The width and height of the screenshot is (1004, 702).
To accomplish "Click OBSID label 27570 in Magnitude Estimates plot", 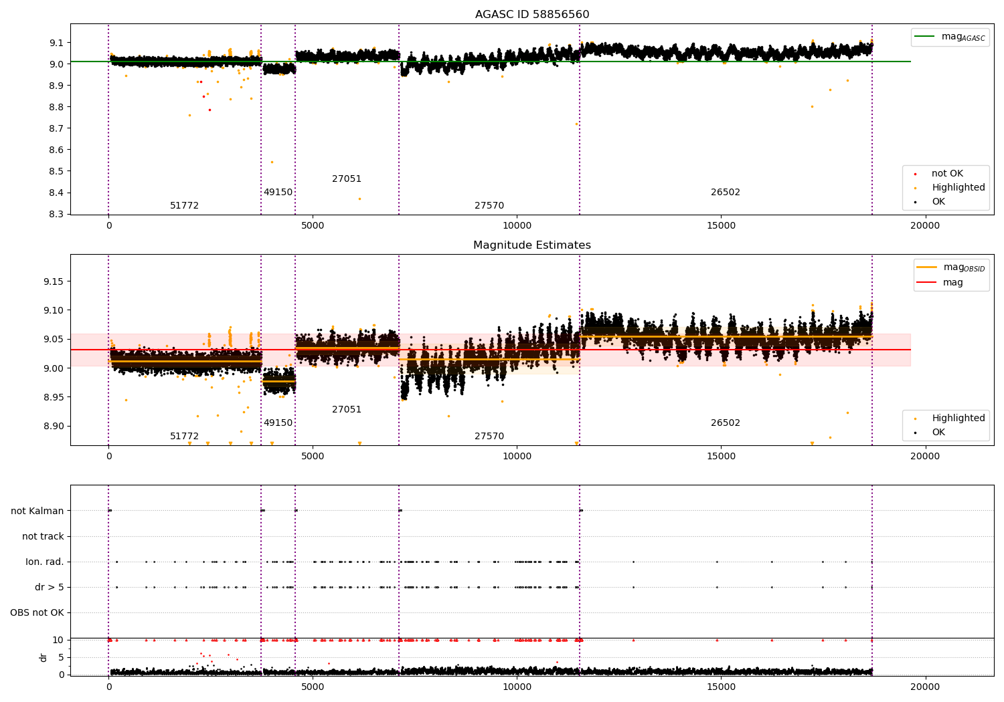I will click(x=489, y=437).
